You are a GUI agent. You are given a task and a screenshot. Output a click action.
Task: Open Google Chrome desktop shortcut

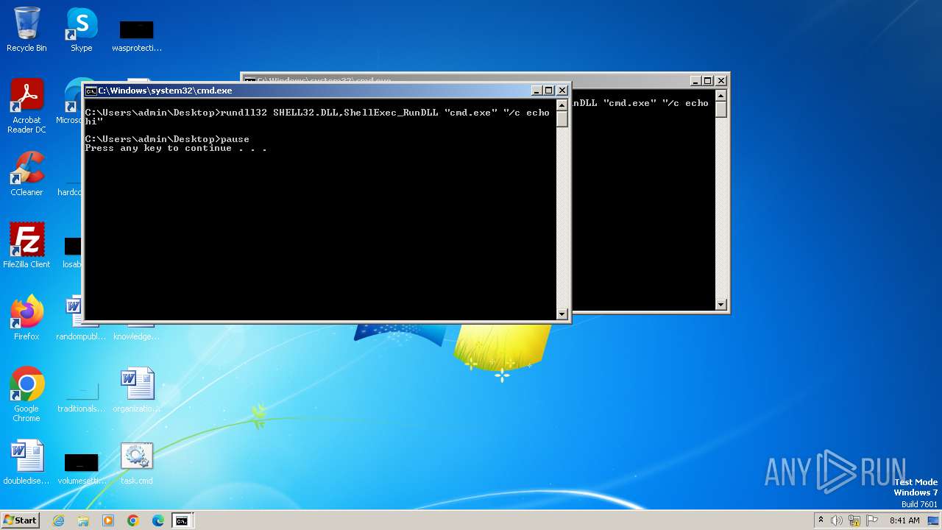tap(26, 395)
